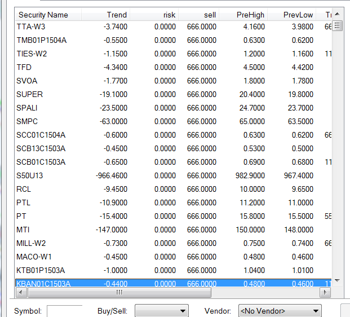
Task: Click PreHigh value 0.6900
Action: coord(254,162)
